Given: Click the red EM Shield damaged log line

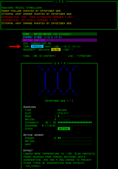Looking at the screenshot, I should (x=30, y=20).
